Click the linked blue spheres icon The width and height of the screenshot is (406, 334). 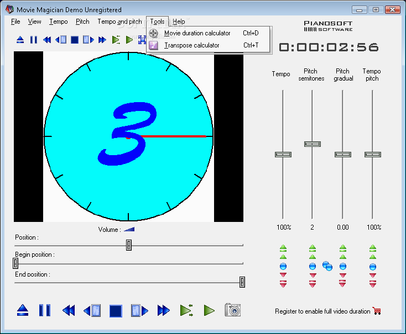327,266
